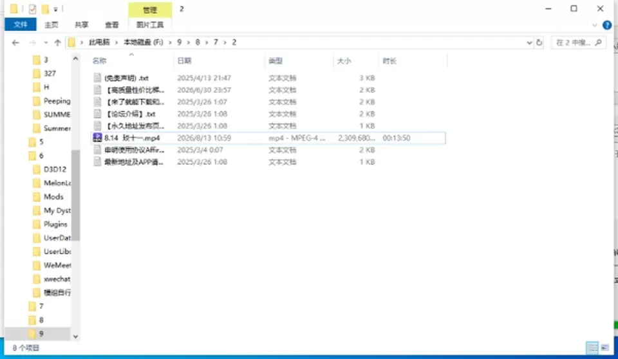Click the folder icon at address bar start
The height and width of the screenshot is (359, 618).
click(x=71, y=42)
